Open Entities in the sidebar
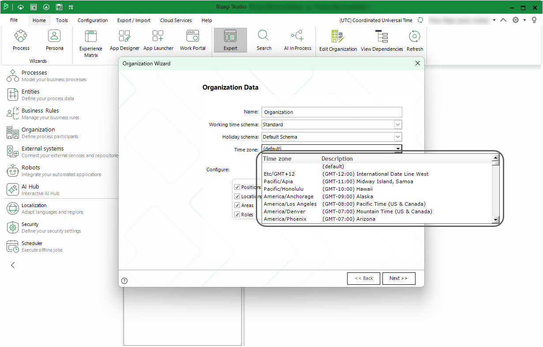The height and width of the screenshot is (347, 543). (40, 94)
